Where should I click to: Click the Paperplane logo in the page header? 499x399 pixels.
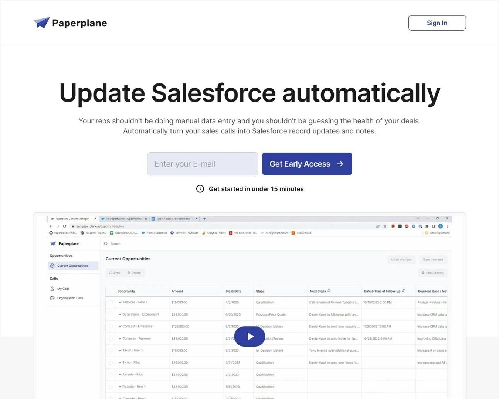(x=70, y=23)
